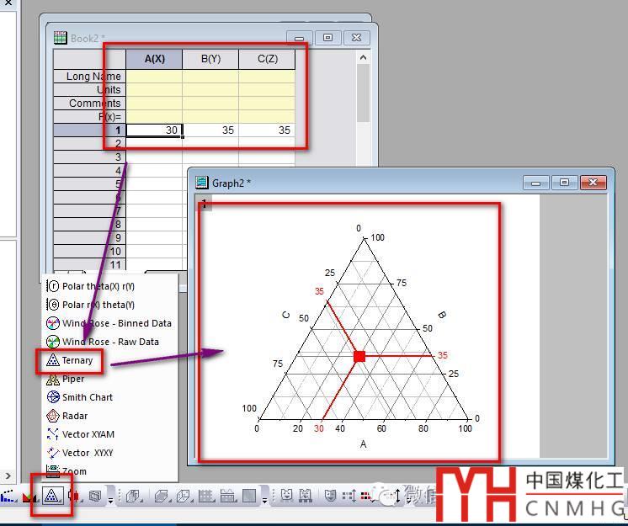Click the 3D XYY bars toolbar icon
628x526 pixels.
pos(132,496)
